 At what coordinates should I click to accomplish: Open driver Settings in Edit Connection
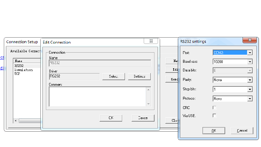139,76
